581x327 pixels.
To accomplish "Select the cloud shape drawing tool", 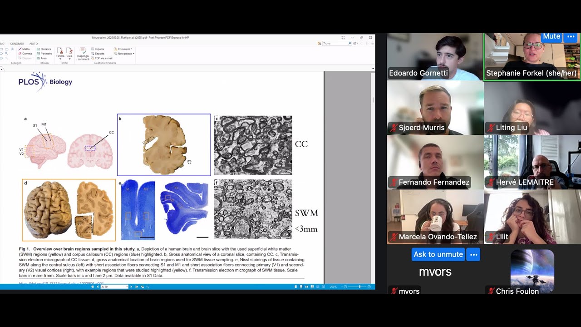I will tap(7, 49).
